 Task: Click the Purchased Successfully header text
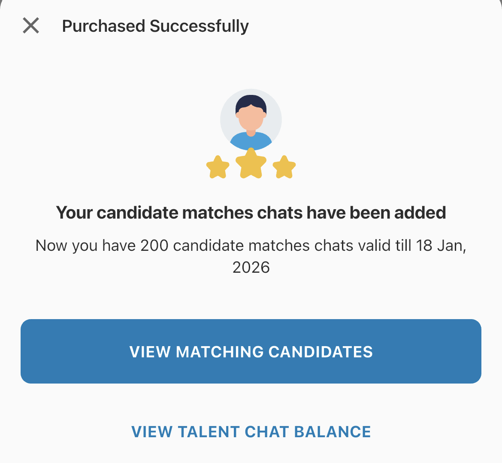pyautogui.click(x=155, y=26)
